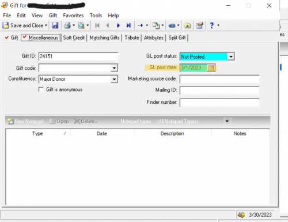
Task: Go to first record icon
Action: pyautogui.click(x=97, y=25)
